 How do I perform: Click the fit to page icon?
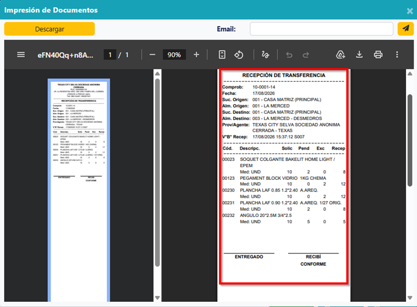tap(222, 55)
